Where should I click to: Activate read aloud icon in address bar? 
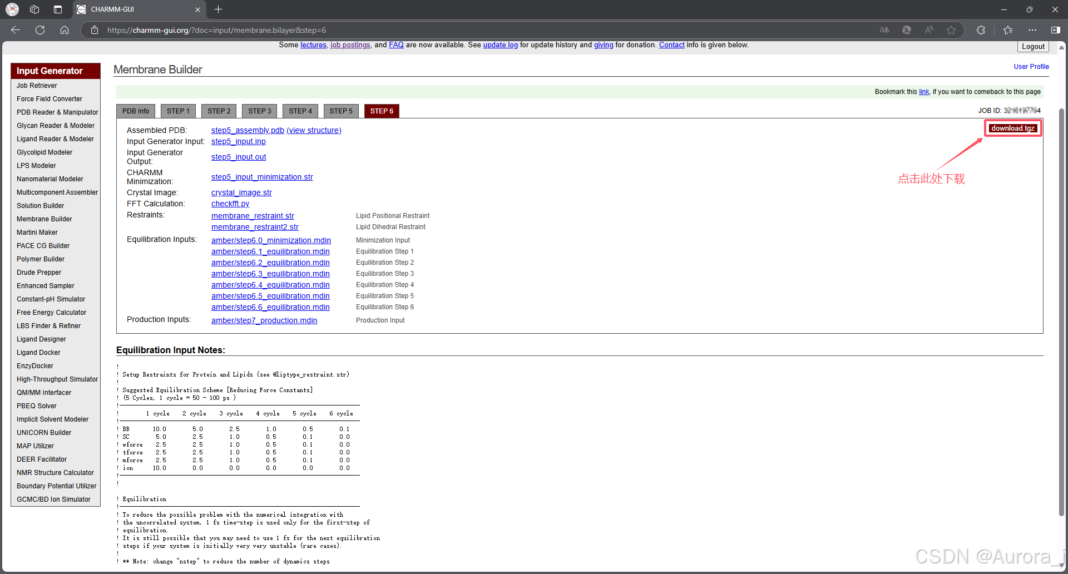pyautogui.click(x=929, y=30)
